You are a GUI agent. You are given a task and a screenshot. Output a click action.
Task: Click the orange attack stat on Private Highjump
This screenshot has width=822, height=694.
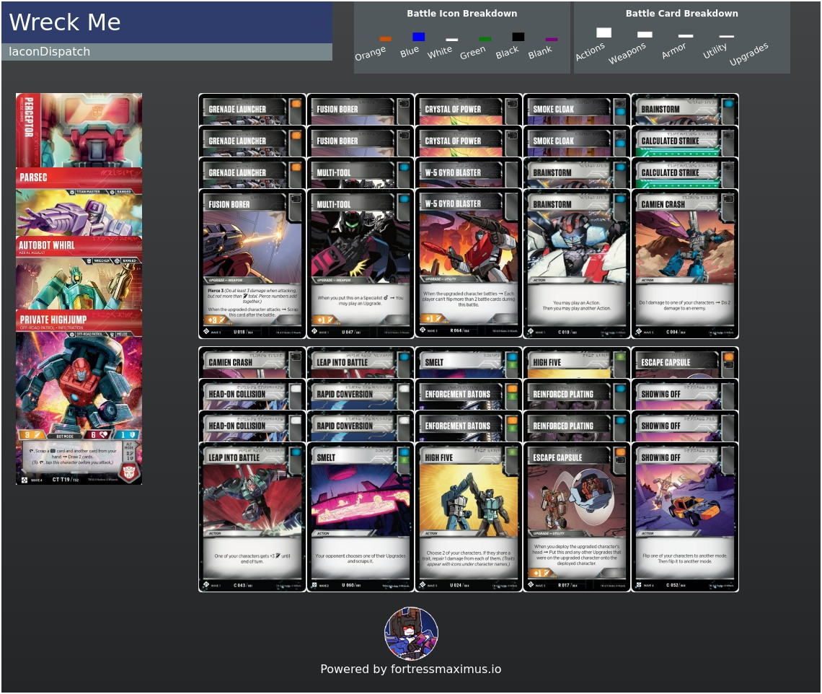coord(31,435)
